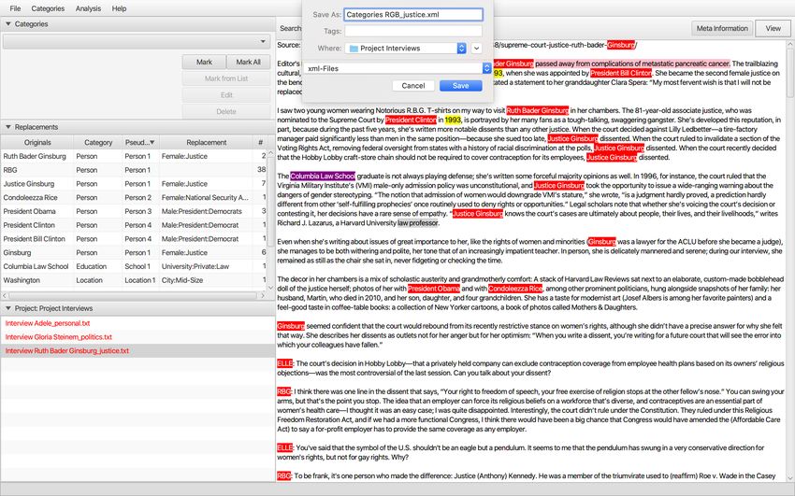The image size is (795, 496).
Task: Expand the save dialog with chevron button
Action: (476, 48)
